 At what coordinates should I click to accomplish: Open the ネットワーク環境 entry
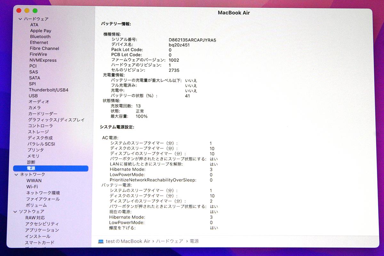coord(43,193)
